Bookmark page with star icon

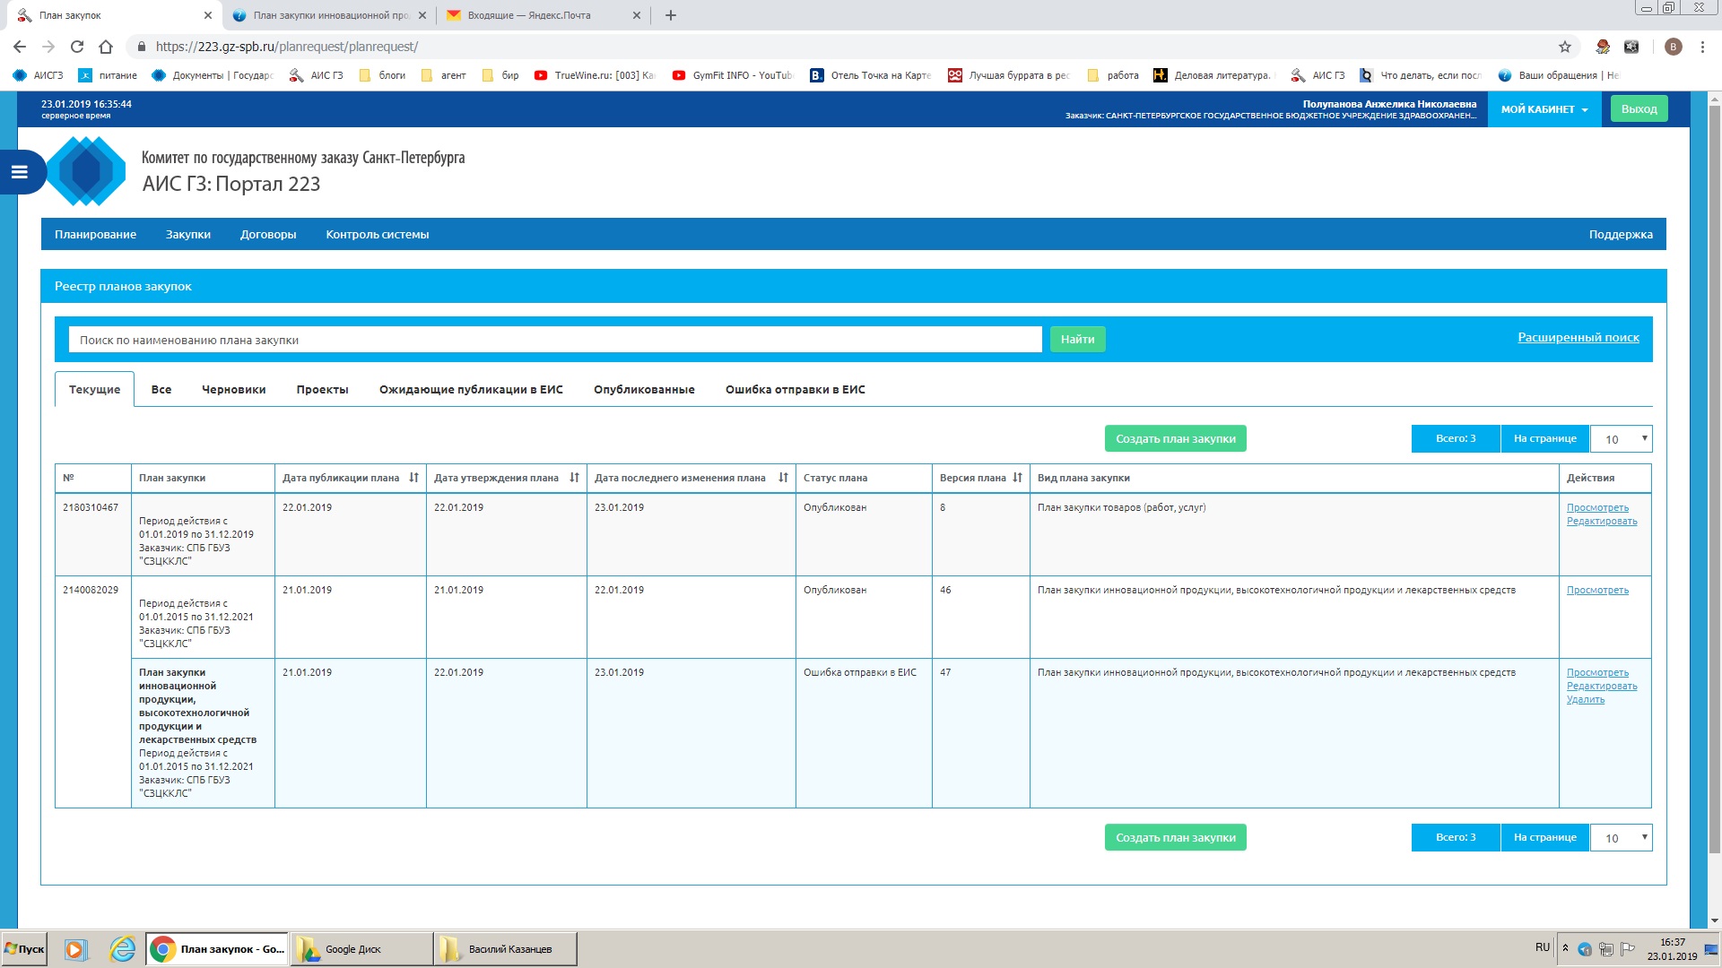(x=1565, y=47)
